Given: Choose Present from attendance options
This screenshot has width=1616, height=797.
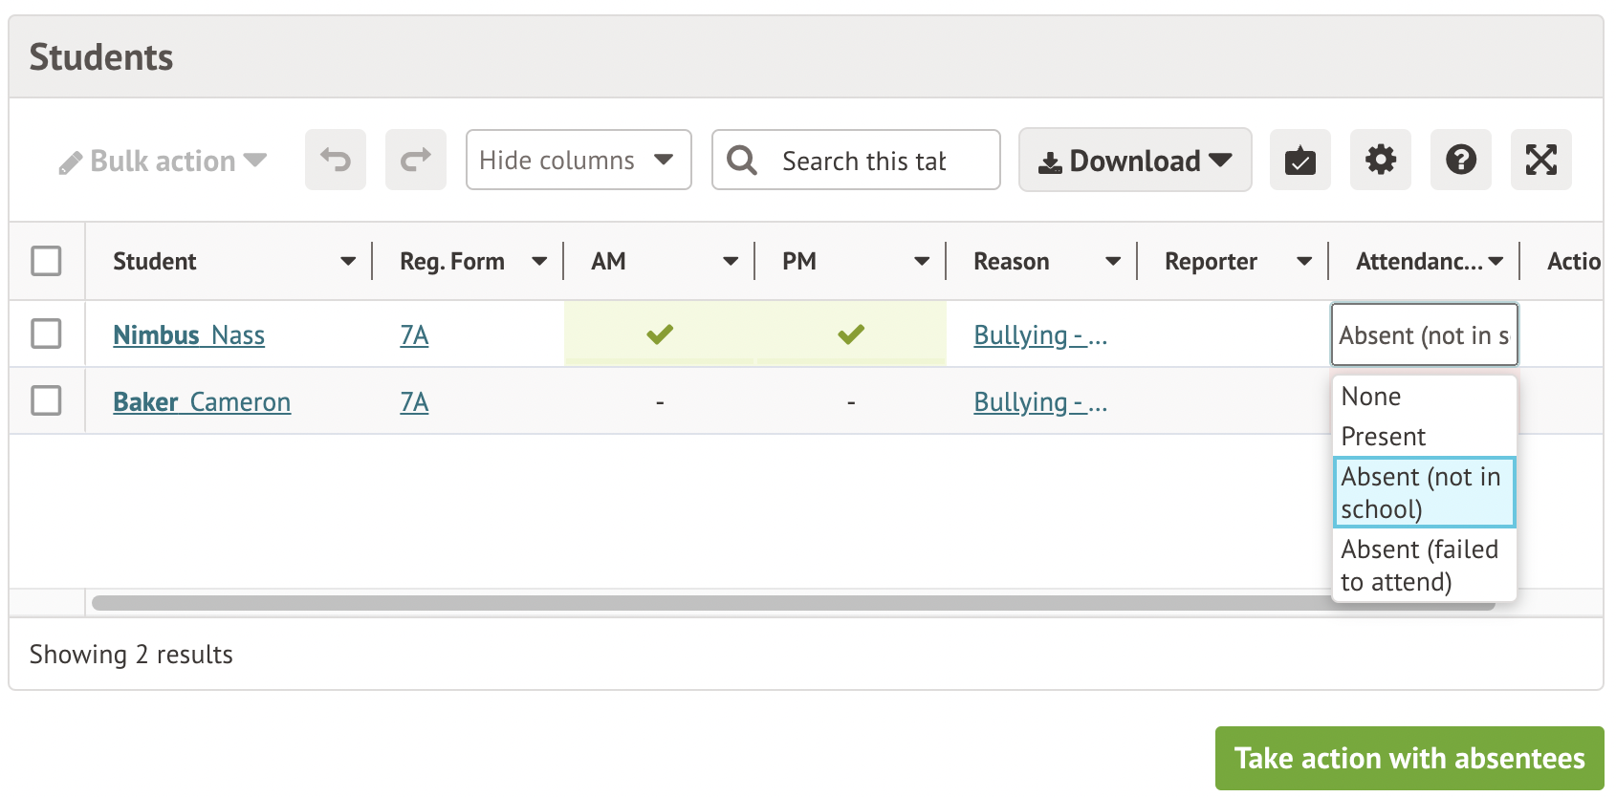Looking at the screenshot, I should (1383, 437).
